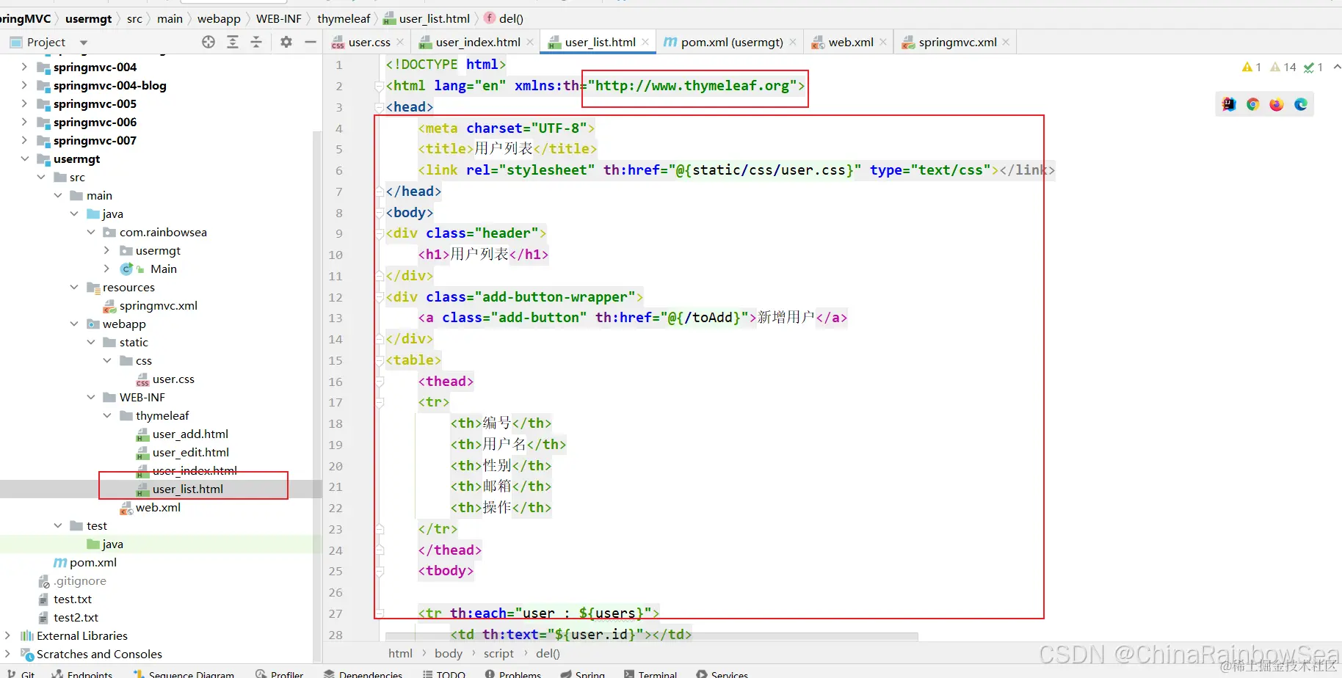Click the editor horizontal scrollbar

pyautogui.click(x=652, y=636)
